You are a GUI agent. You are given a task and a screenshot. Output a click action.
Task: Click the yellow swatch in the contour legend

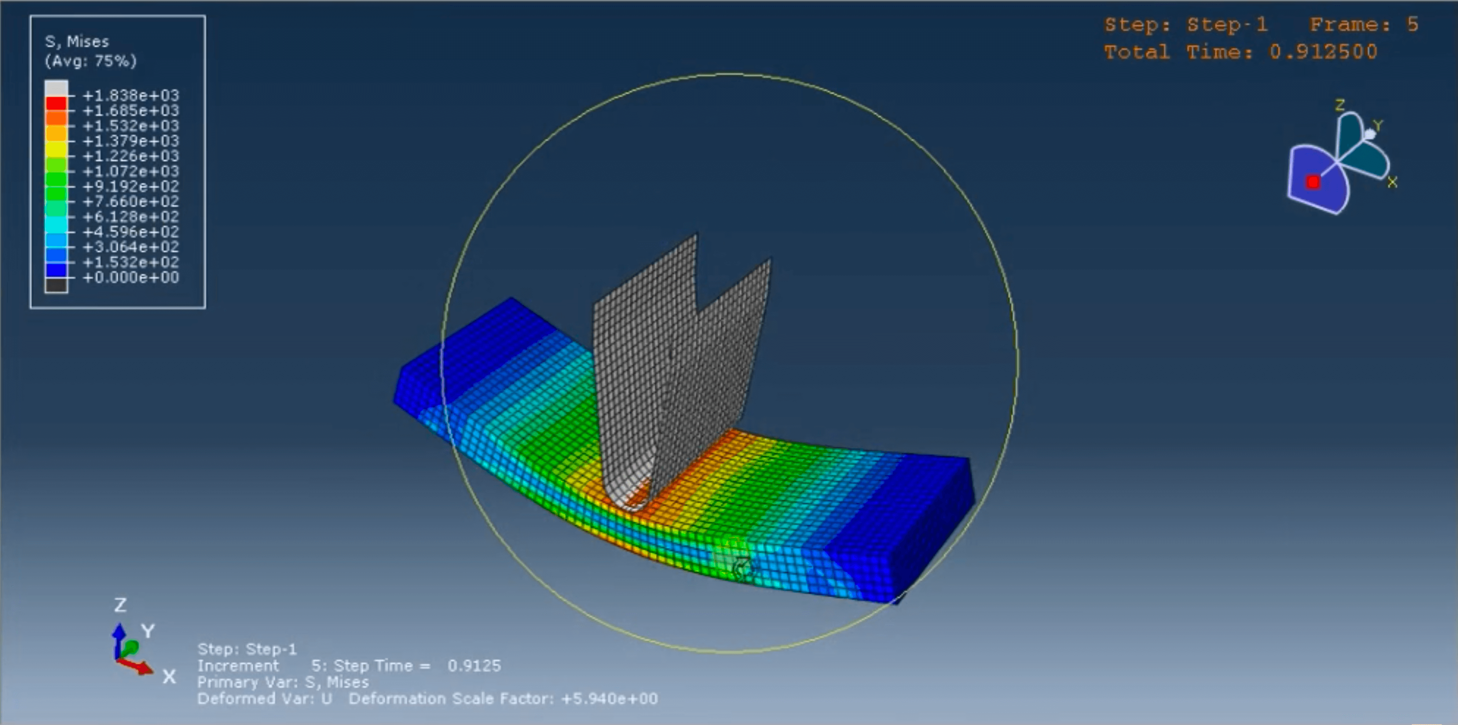pos(56,149)
